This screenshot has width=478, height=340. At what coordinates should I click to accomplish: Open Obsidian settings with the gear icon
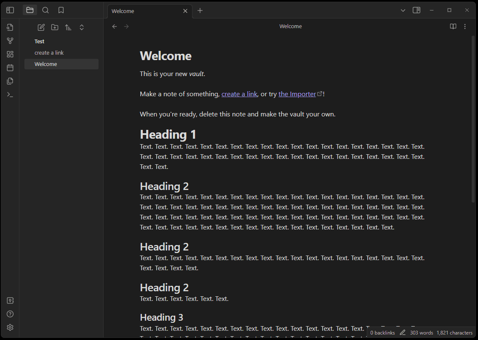click(x=10, y=327)
